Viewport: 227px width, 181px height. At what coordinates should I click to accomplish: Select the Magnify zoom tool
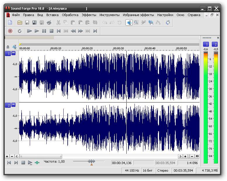coord(136,22)
